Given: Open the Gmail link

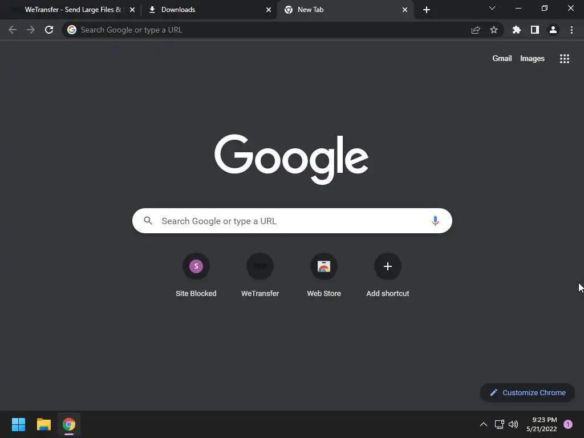Looking at the screenshot, I should point(502,59).
